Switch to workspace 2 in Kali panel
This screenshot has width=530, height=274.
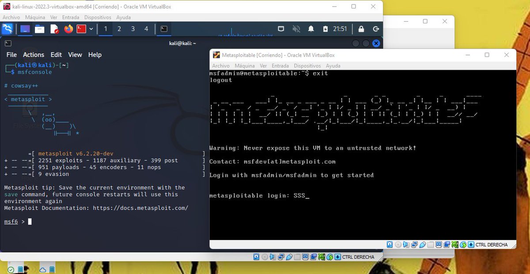click(119, 29)
